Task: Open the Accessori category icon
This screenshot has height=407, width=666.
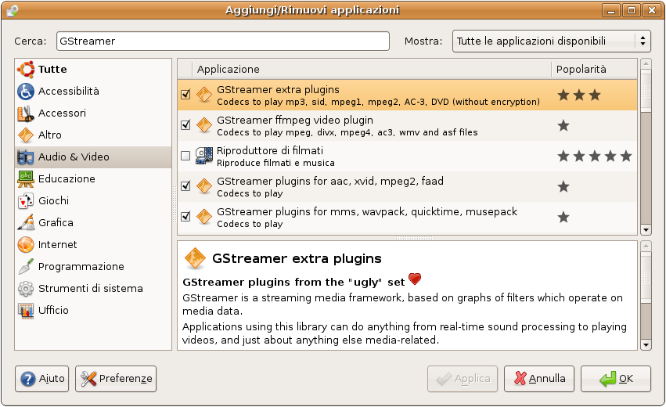Action: 25,113
